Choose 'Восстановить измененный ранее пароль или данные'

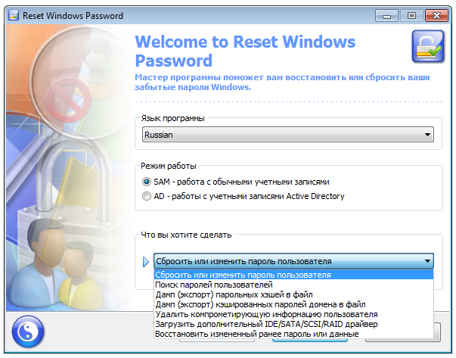(x=293, y=334)
